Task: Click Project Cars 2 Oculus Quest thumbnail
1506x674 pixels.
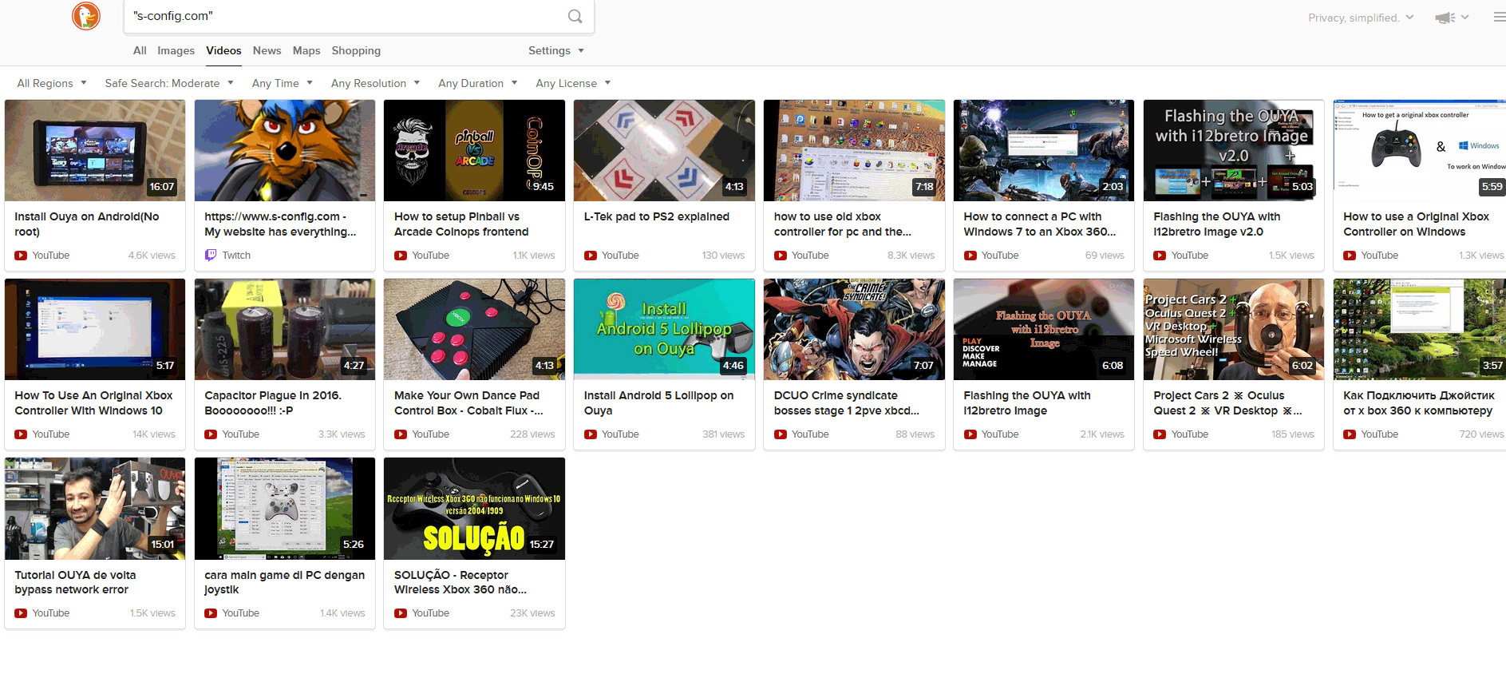Action: [x=1234, y=329]
